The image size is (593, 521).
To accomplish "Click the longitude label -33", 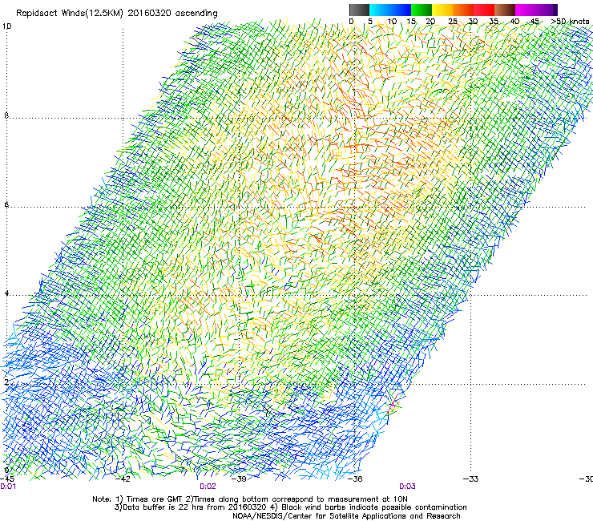I will tap(470, 479).
